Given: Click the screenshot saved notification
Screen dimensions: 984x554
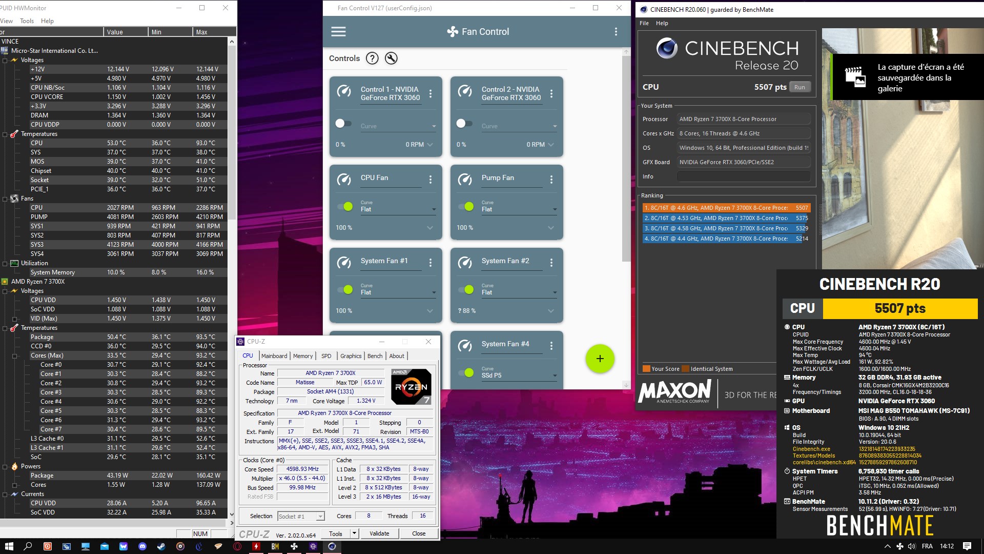Looking at the screenshot, I should click(x=908, y=77).
